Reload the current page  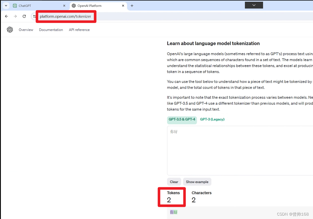[24, 16]
